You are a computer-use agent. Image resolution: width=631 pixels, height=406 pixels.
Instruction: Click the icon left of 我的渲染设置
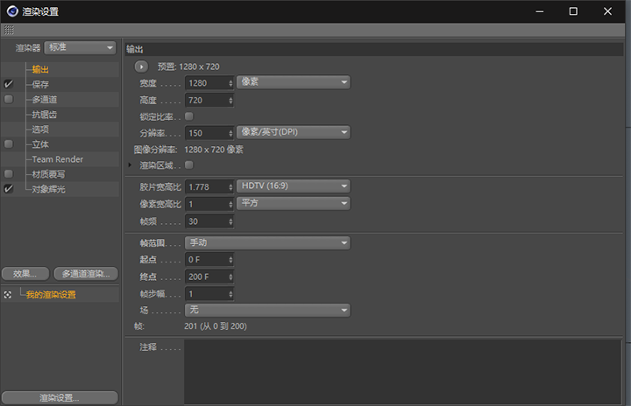pyautogui.click(x=9, y=295)
